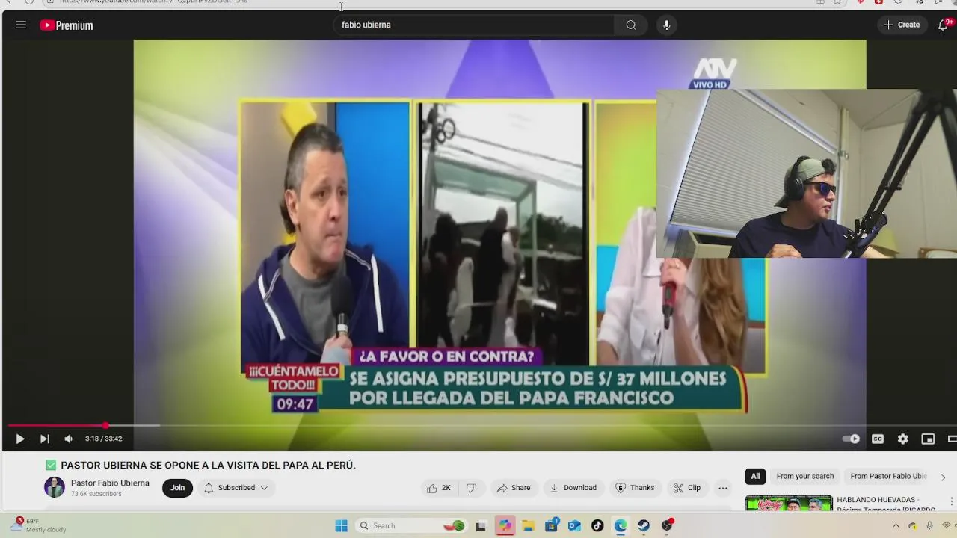Screen dimensions: 957x538
Task: Open Task View on the taskbar
Action: point(481,526)
